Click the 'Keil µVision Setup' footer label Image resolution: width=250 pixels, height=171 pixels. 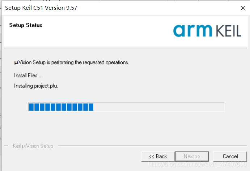[33, 146]
